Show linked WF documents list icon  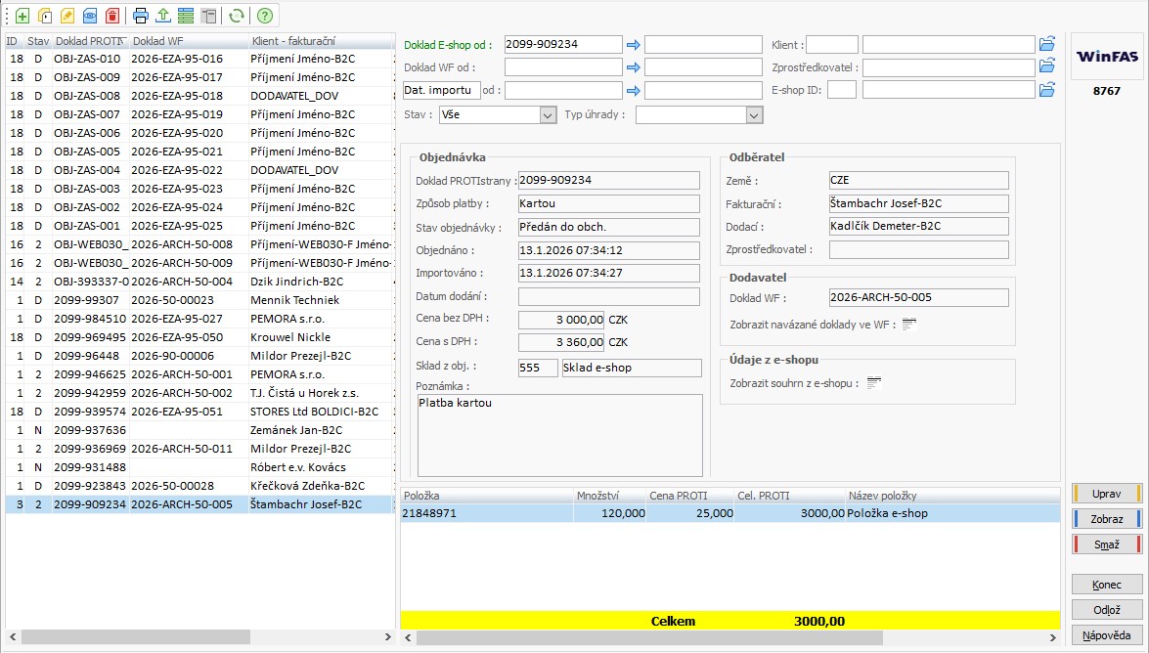pyautogui.click(x=908, y=325)
